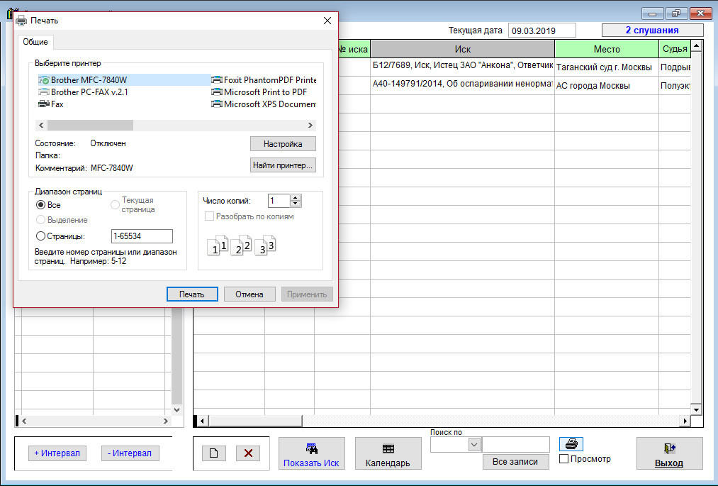Select the row А40-149791/2014 Об оспаривании
Viewport: 718px width, 486px height.
463,86
